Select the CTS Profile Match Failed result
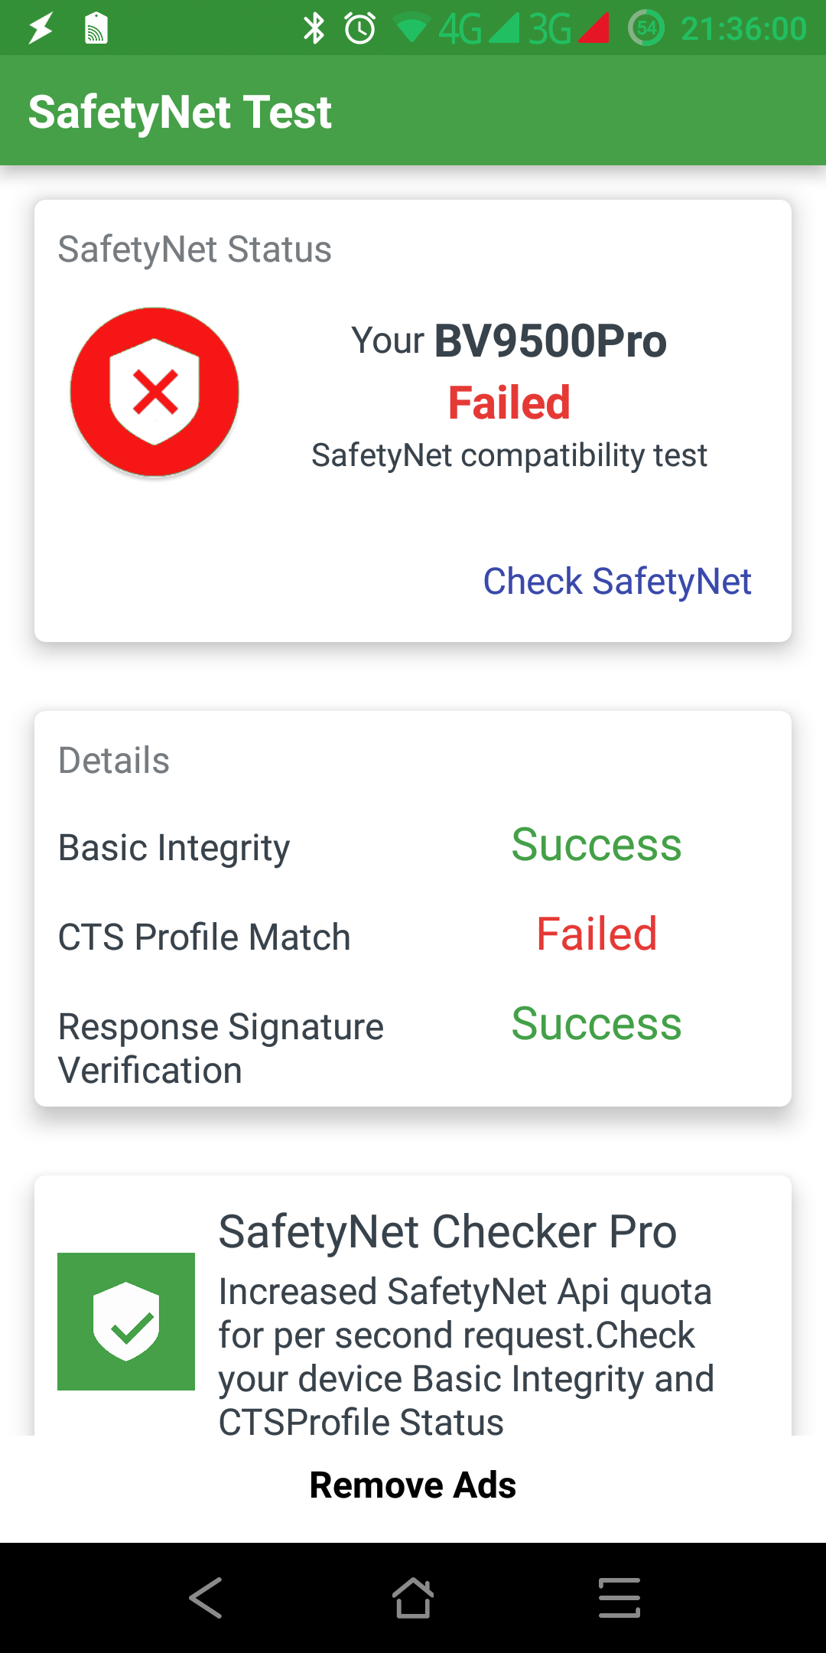The width and height of the screenshot is (826, 1653). pyautogui.click(x=597, y=934)
